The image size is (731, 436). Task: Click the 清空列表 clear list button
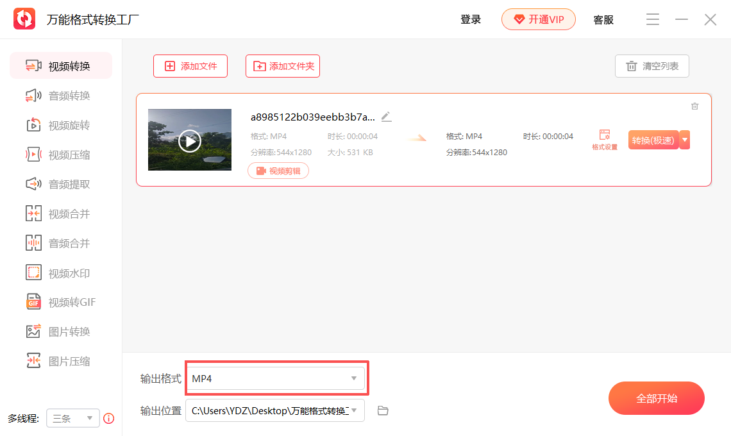[651, 65]
